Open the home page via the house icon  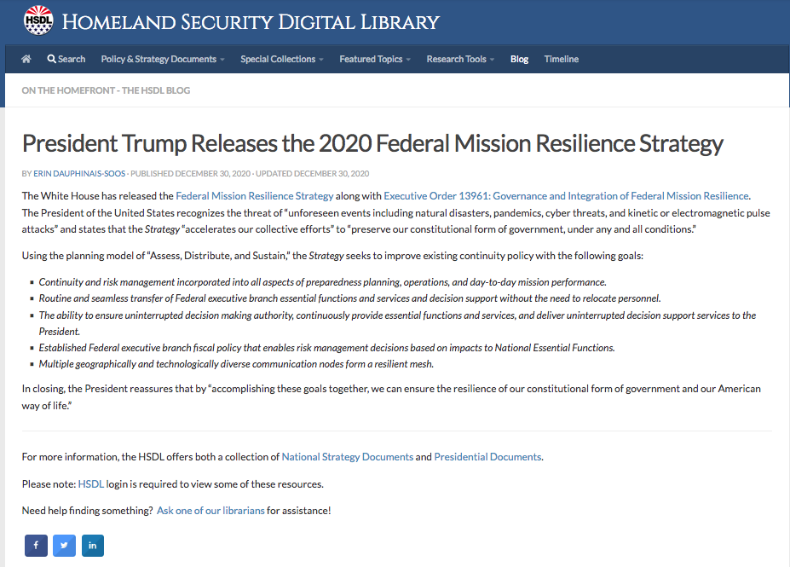[26, 59]
